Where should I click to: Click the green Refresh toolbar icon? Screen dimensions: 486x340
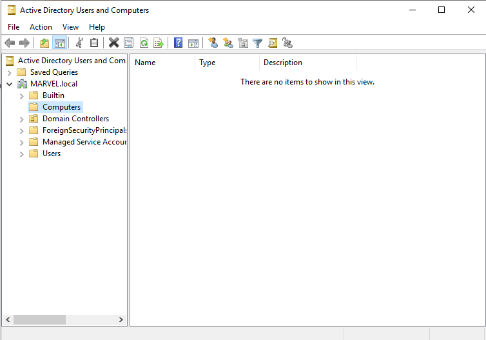tap(144, 43)
